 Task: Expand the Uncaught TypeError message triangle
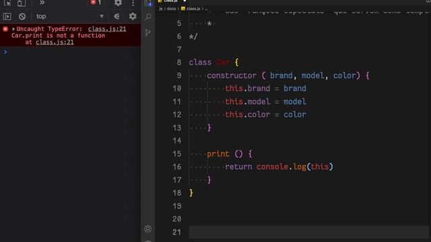tap(13, 29)
